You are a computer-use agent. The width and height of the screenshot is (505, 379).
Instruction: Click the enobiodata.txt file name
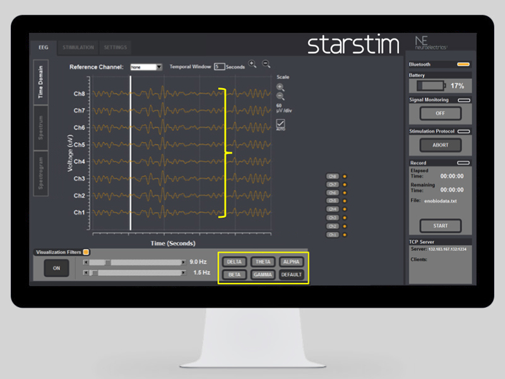tap(440, 201)
